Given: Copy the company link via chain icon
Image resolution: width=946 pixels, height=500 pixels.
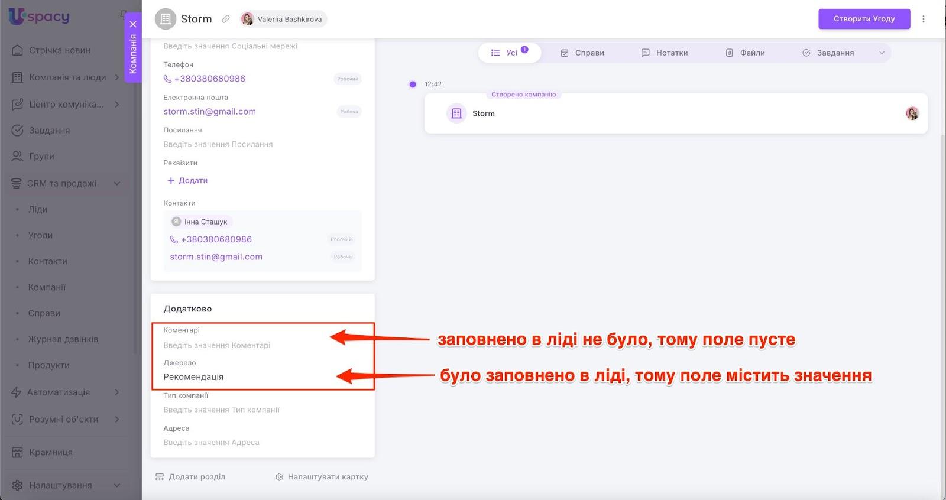Looking at the screenshot, I should coord(225,19).
